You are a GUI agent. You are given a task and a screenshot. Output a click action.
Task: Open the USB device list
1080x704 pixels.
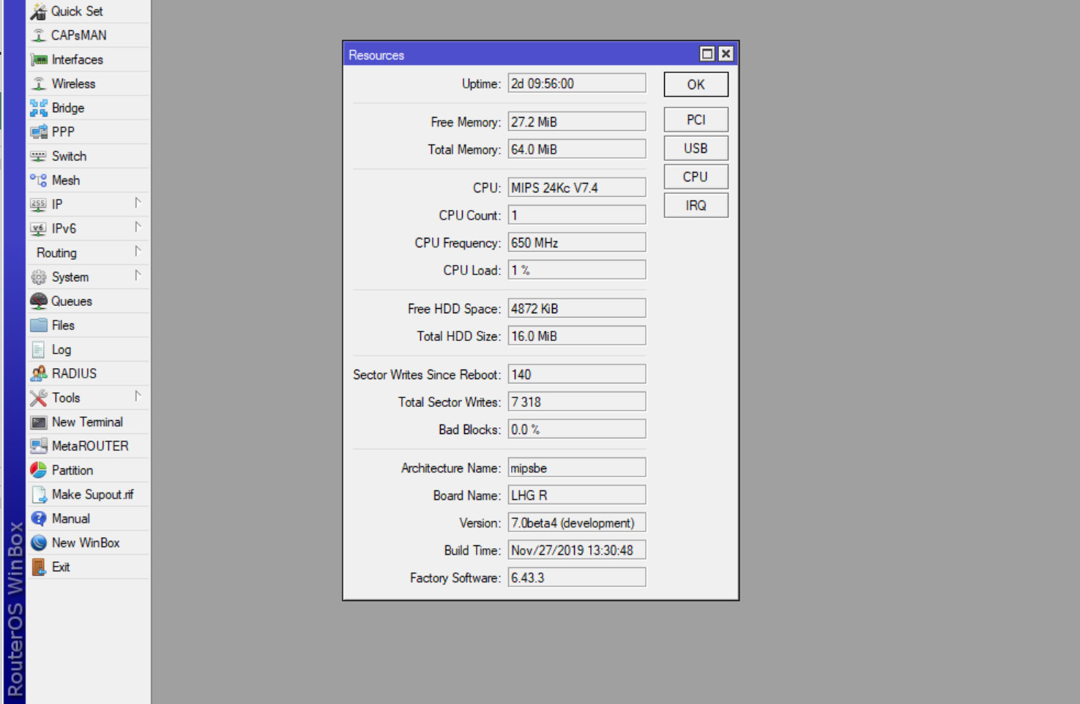[x=696, y=149]
